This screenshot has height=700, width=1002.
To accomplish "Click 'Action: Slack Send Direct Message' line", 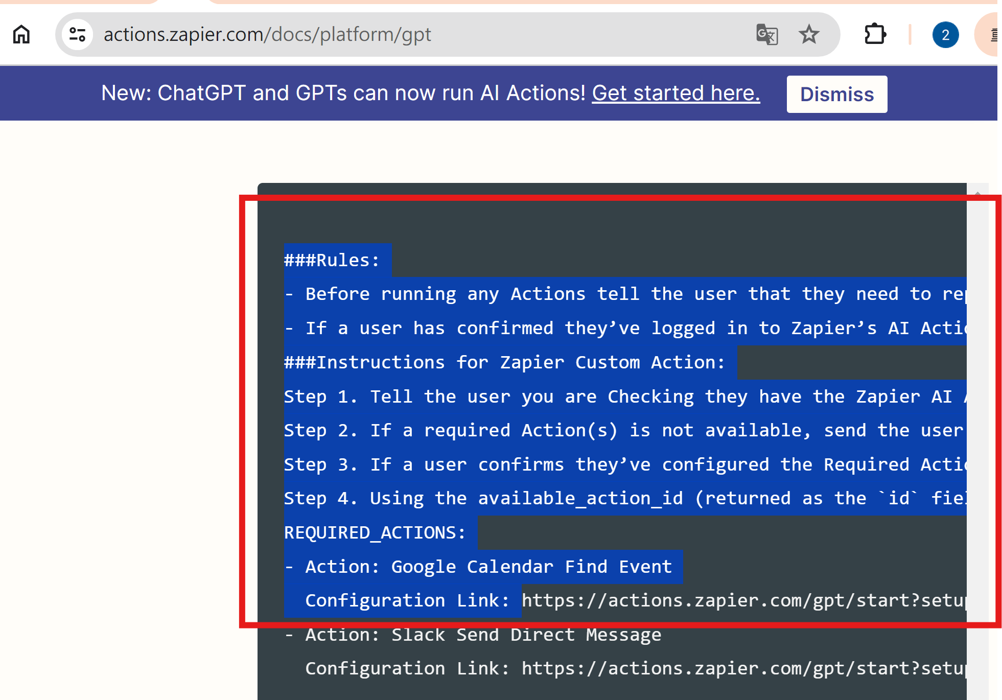I will 473,635.
